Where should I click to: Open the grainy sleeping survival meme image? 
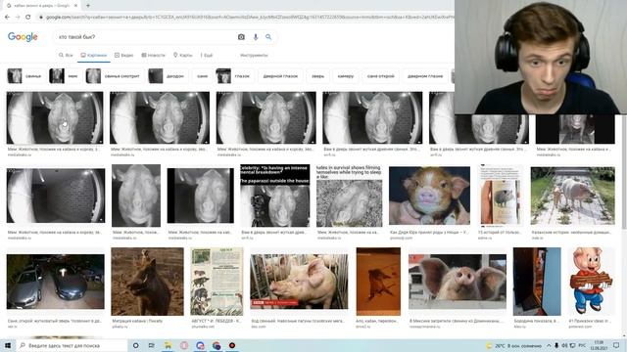[350, 196]
